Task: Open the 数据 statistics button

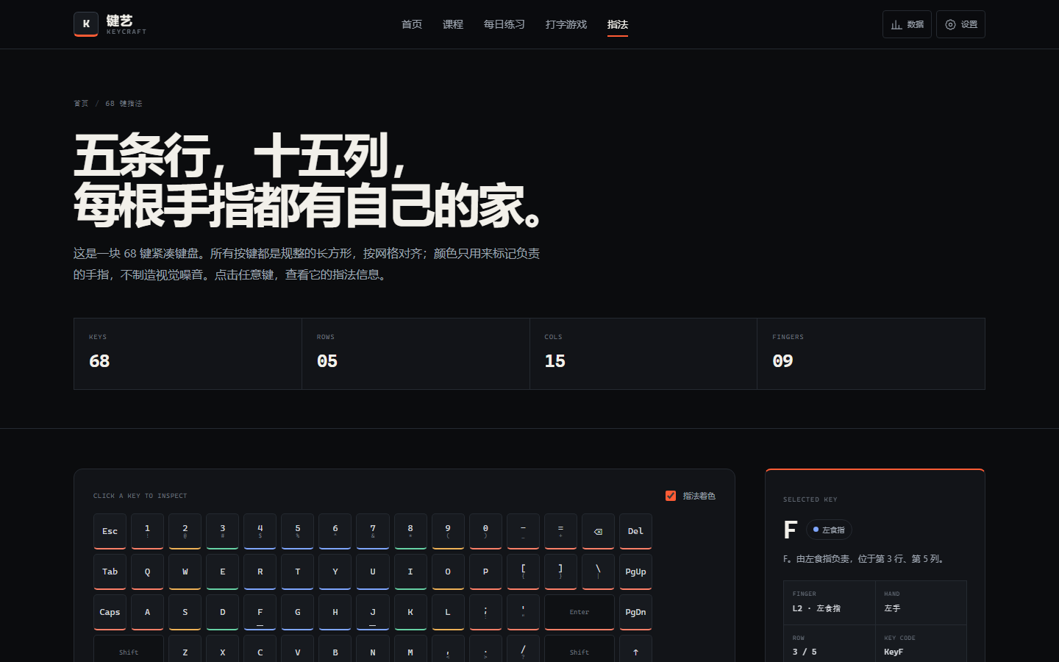Action: (x=907, y=24)
